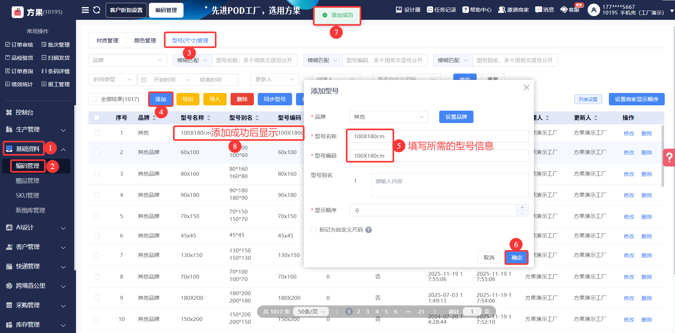
Task: Toggle the sidebar collapse hamburger icon
Action: 85,10
